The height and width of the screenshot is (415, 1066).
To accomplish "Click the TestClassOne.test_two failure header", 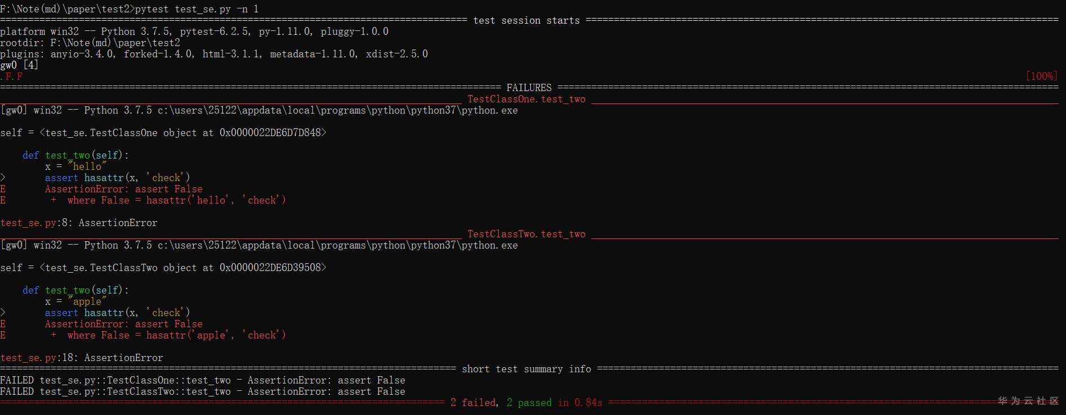I will 526,99.
